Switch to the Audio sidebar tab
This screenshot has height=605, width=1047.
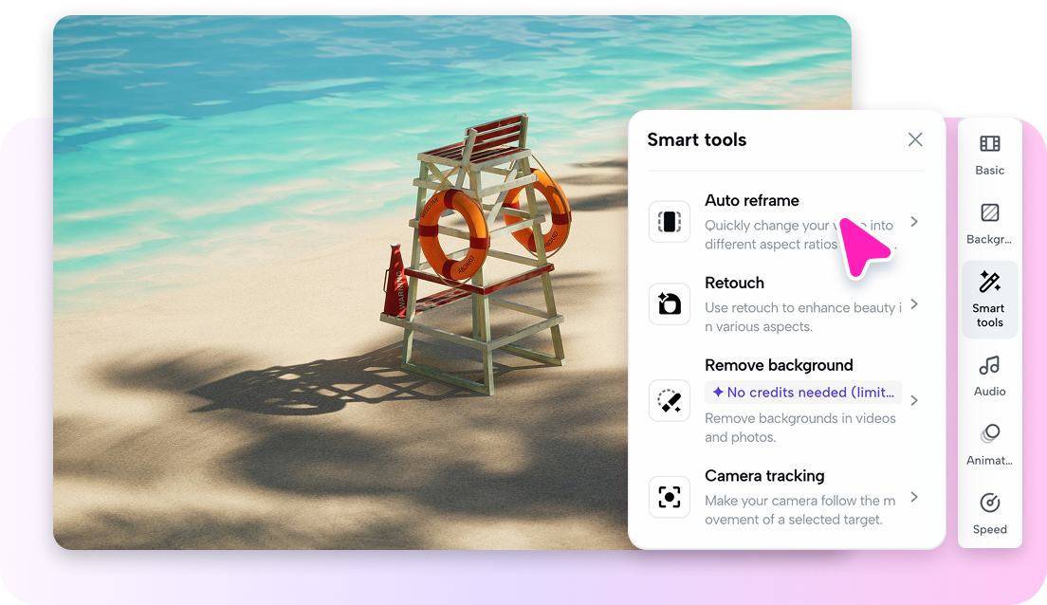(989, 377)
